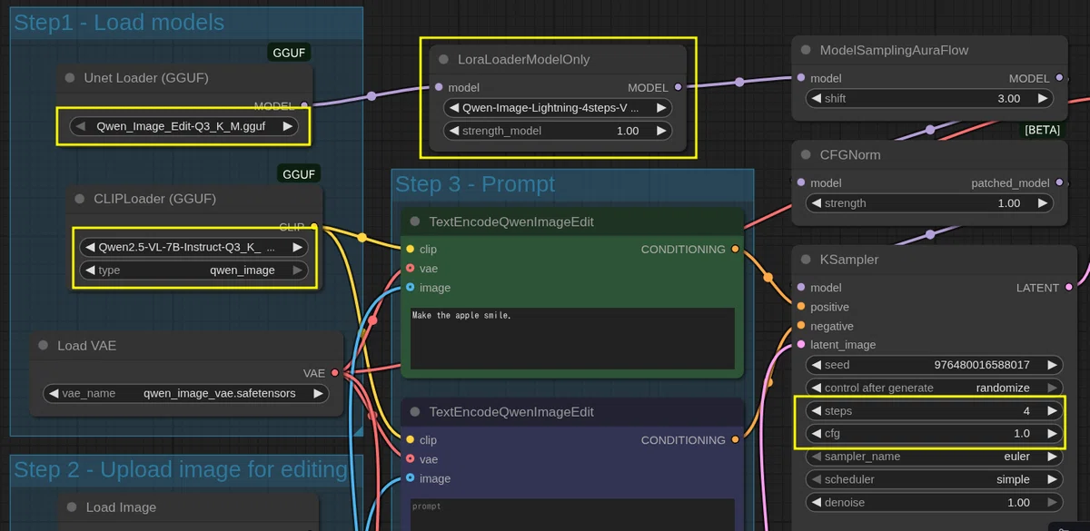Increase denoise with right arrow
1090x531 pixels.
(x=1052, y=502)
